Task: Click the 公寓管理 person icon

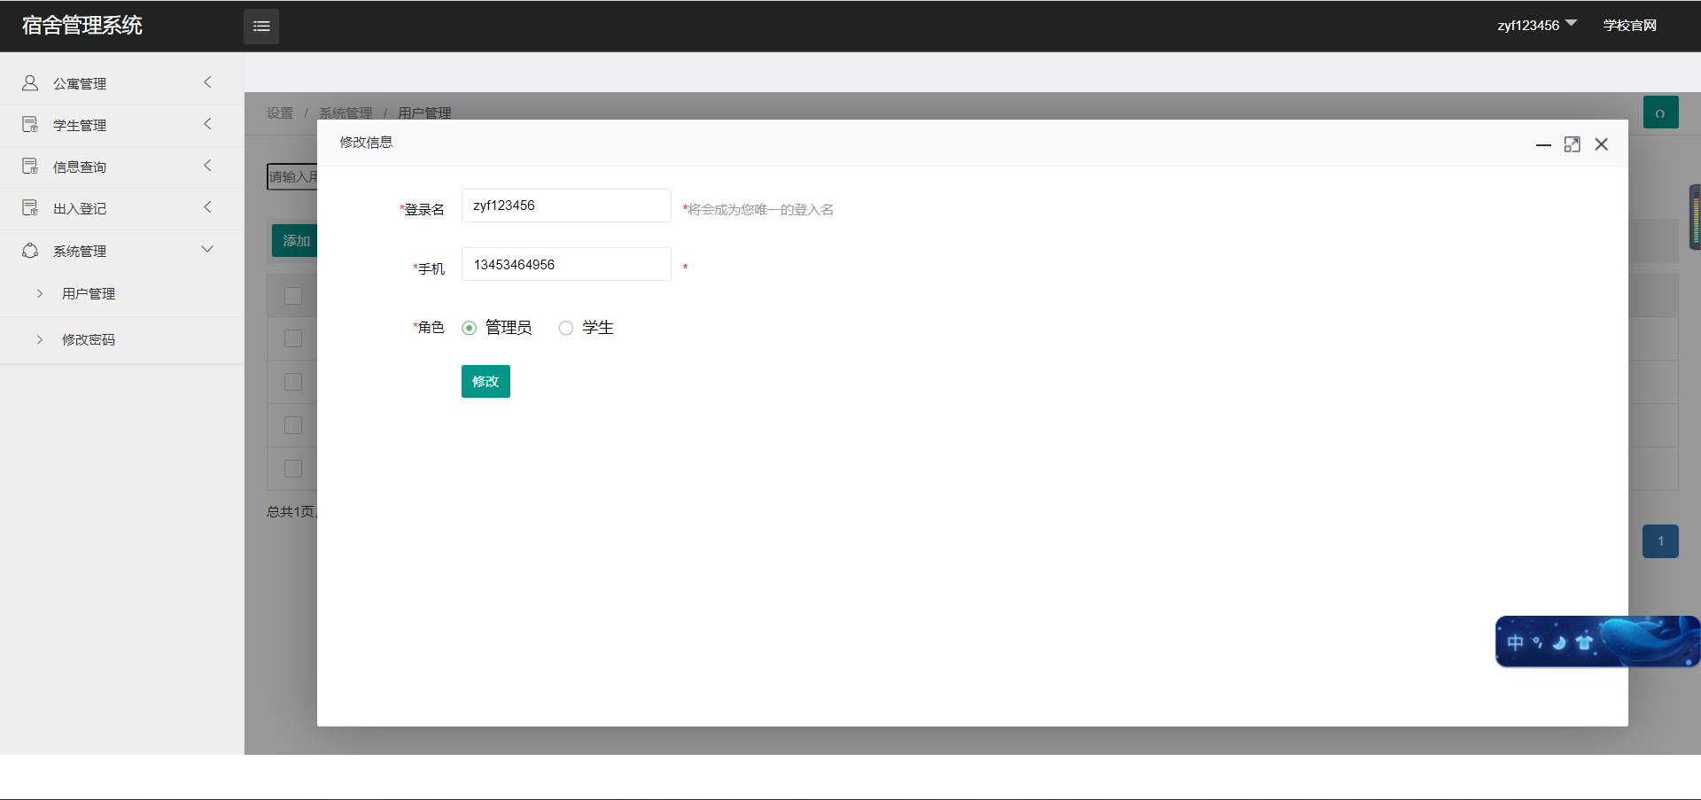Action: click(x=30, y=82)
